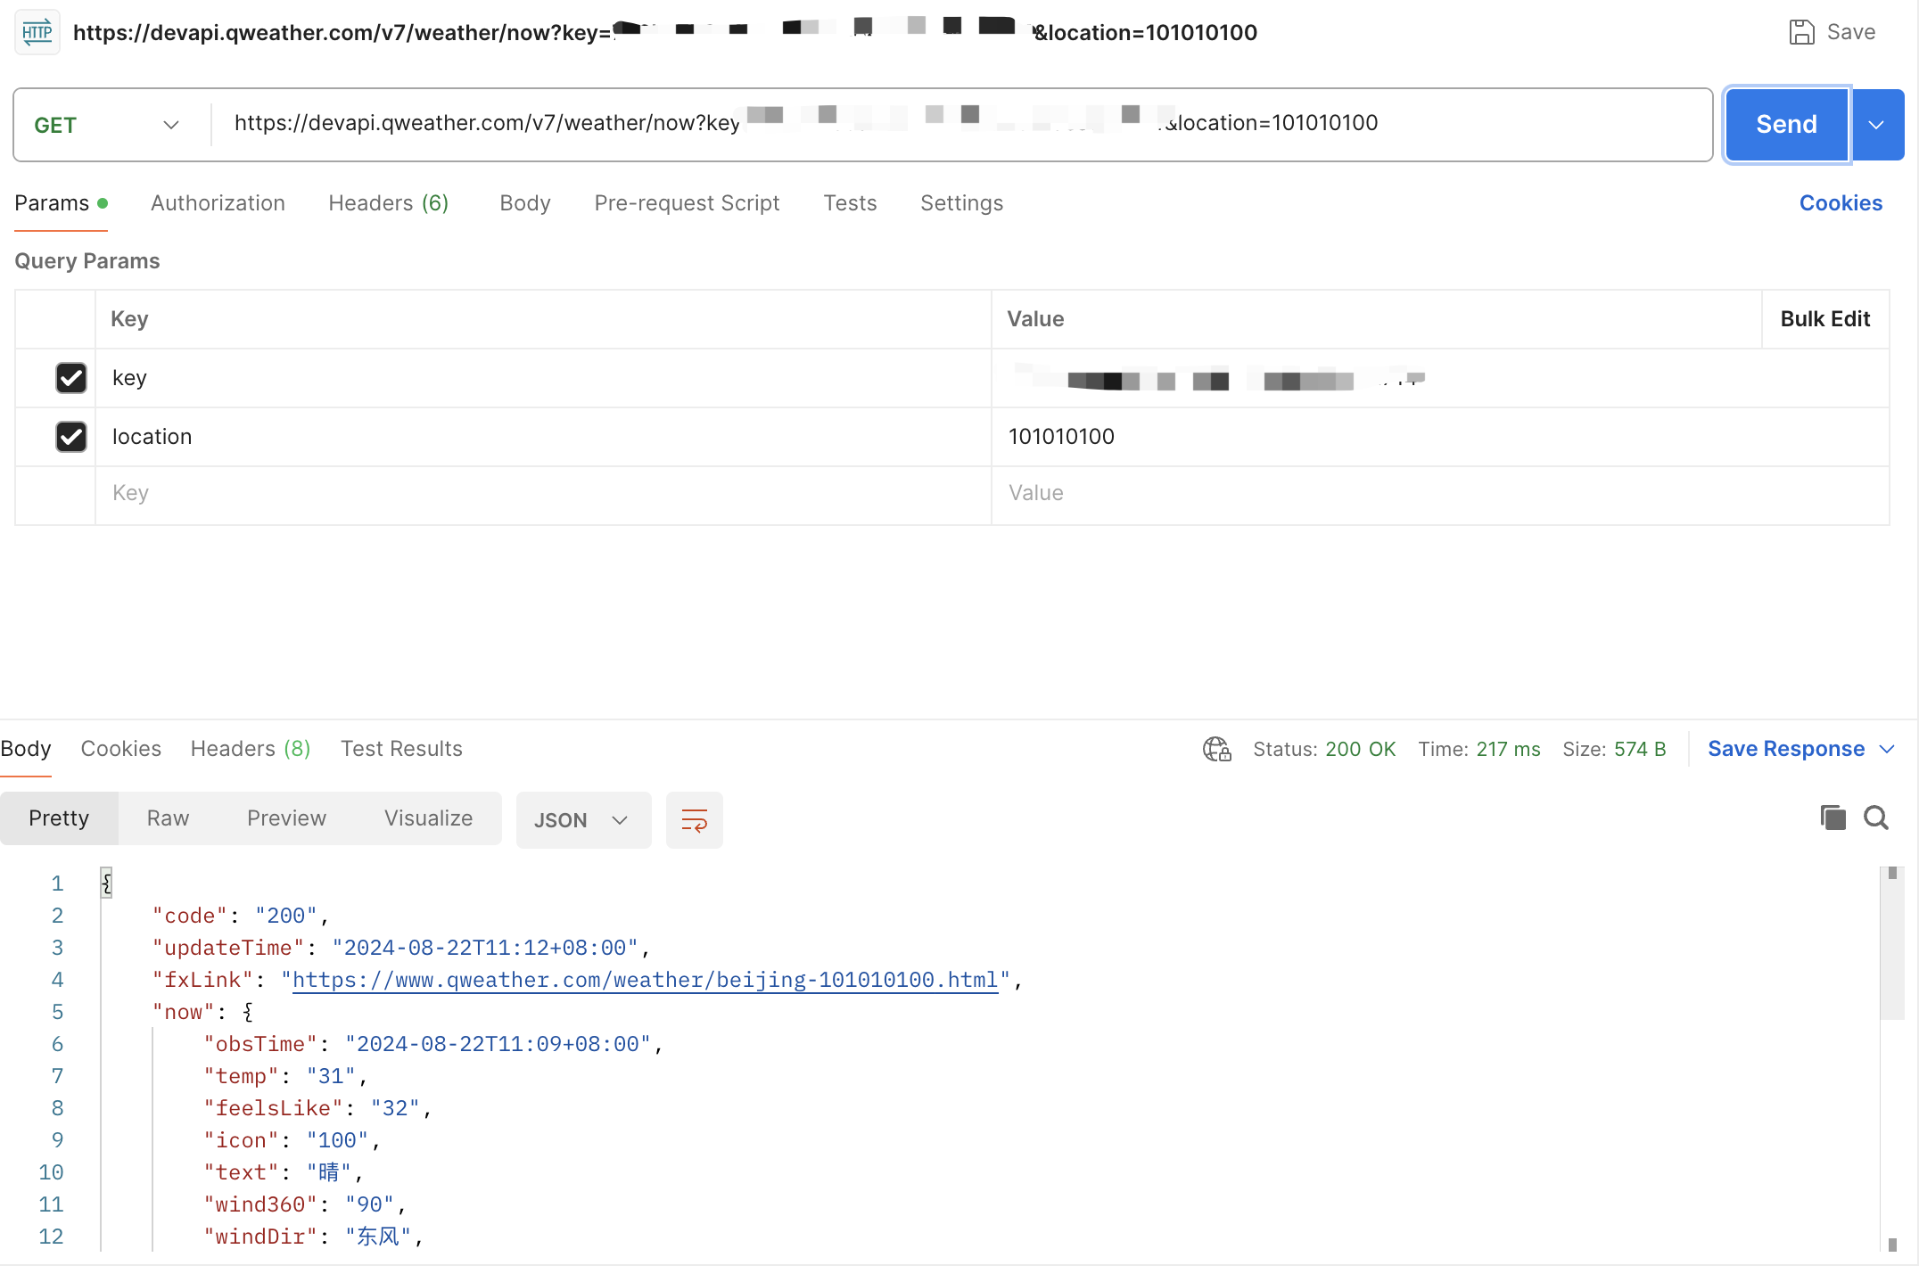Copy the response body with the copy icon

[1833, 818]
